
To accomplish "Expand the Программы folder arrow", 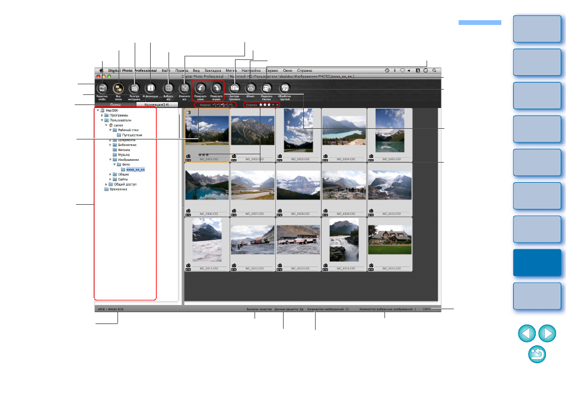I will (x=102, y=116).
